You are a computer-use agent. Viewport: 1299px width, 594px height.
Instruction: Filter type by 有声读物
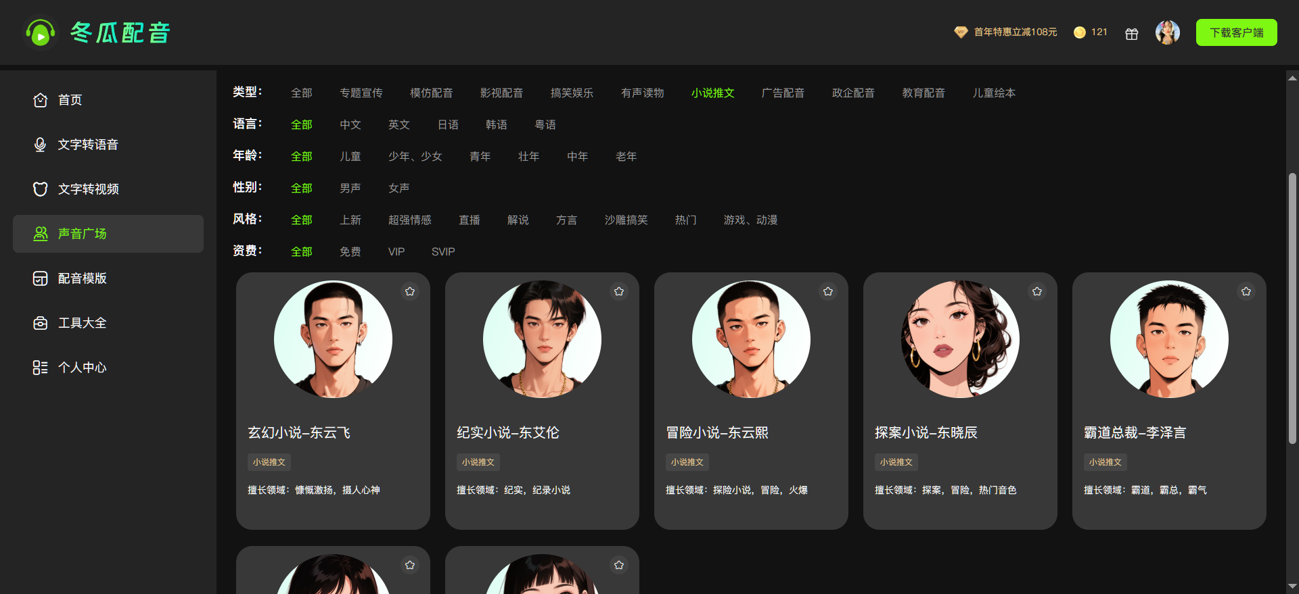pyautogui.click(x=643, y=93)
